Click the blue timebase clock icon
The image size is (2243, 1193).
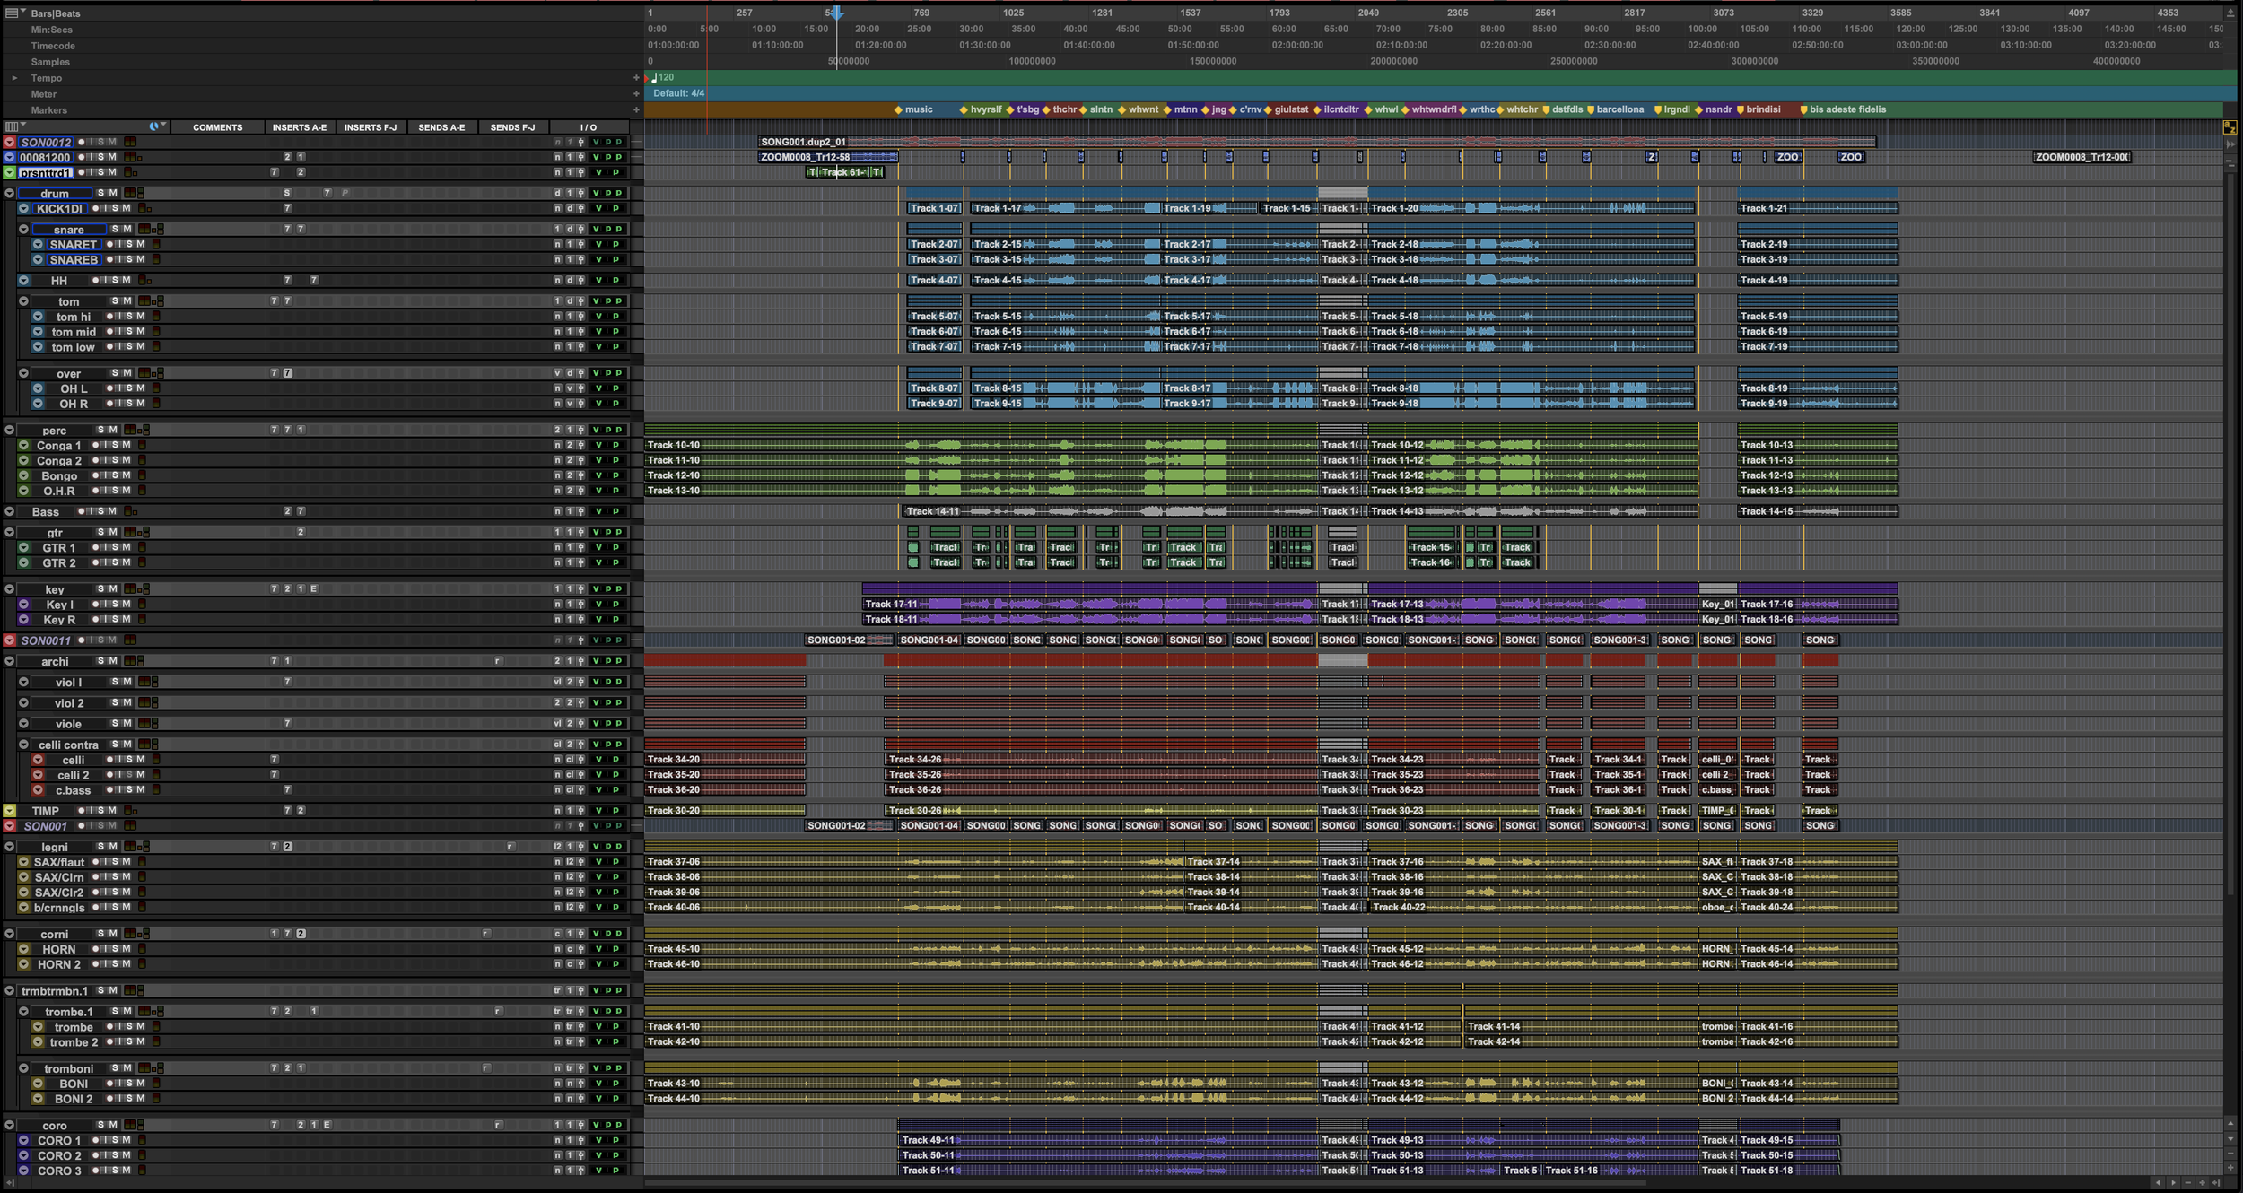point(154,126)
